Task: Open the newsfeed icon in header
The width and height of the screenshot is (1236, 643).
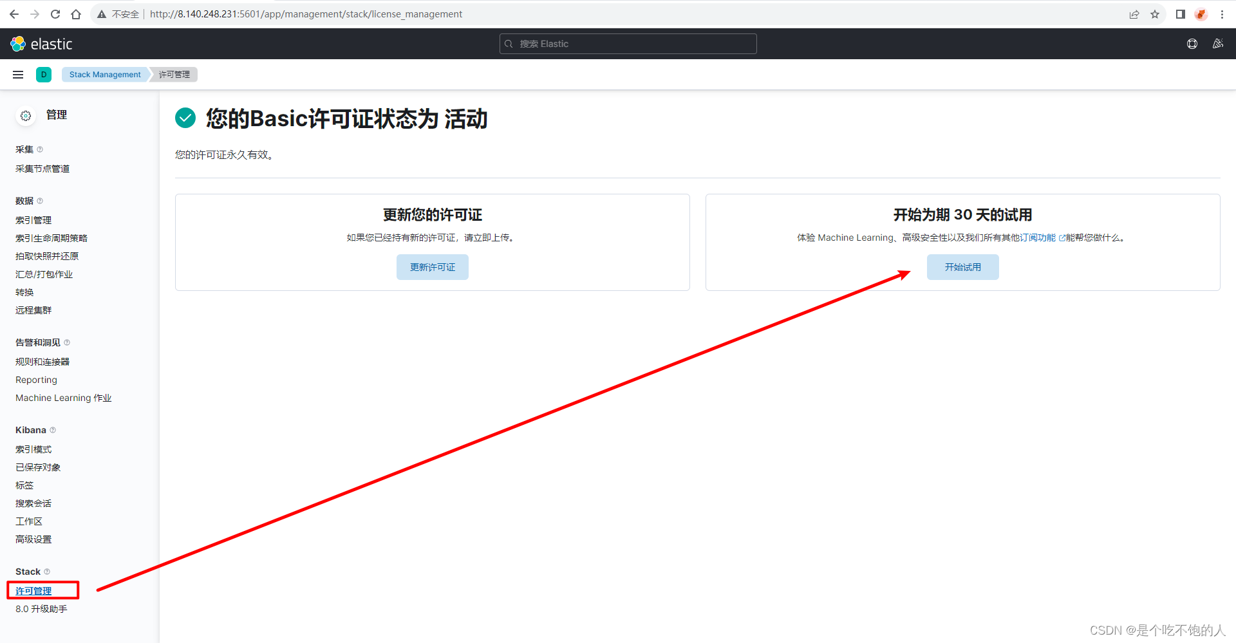Action: point(1218,44)
